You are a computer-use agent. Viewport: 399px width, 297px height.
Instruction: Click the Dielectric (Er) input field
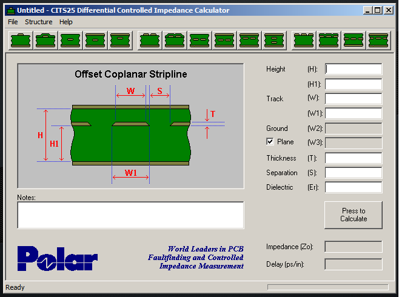coord(354,187)
